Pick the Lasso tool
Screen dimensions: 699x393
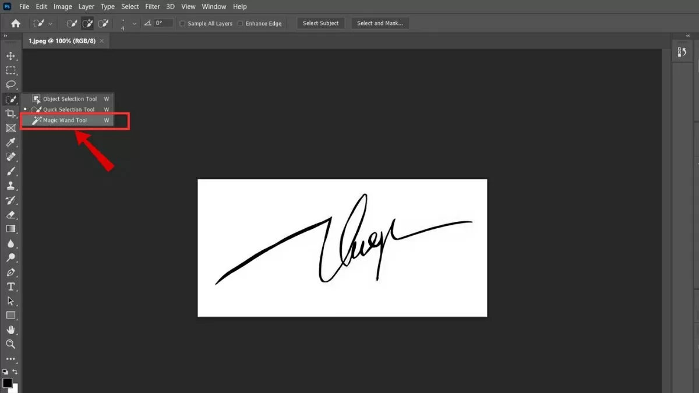click(10, 85)
